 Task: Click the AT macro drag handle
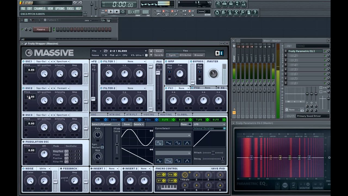pos(164,181)
